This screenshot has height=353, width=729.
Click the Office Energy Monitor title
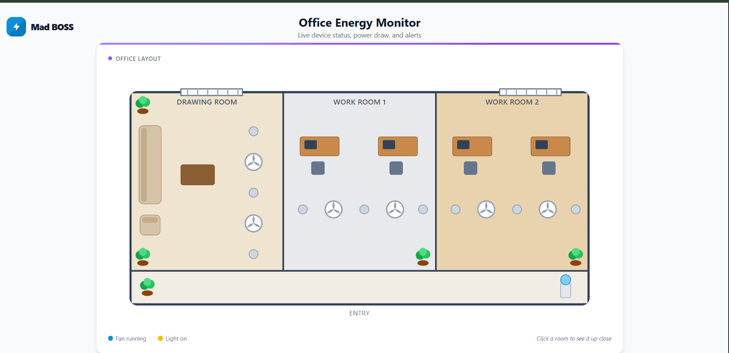(x=359, y=23)
